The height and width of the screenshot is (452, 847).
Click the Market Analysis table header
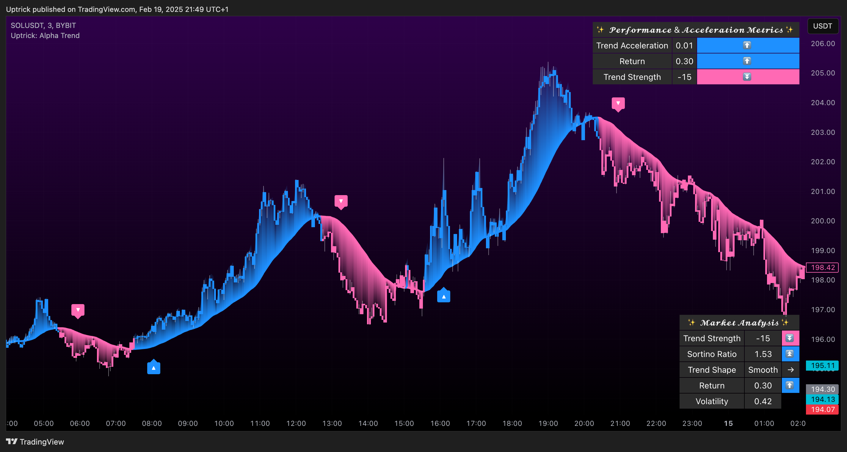coord(739,323)
